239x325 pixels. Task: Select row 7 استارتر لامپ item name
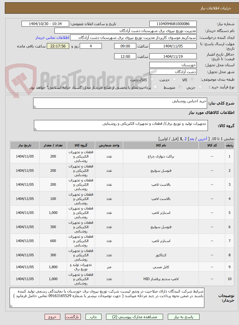[x=161, y=241]
